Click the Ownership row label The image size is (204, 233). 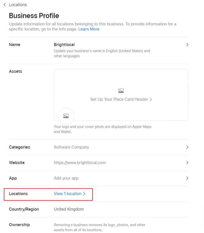coord(19,225)
